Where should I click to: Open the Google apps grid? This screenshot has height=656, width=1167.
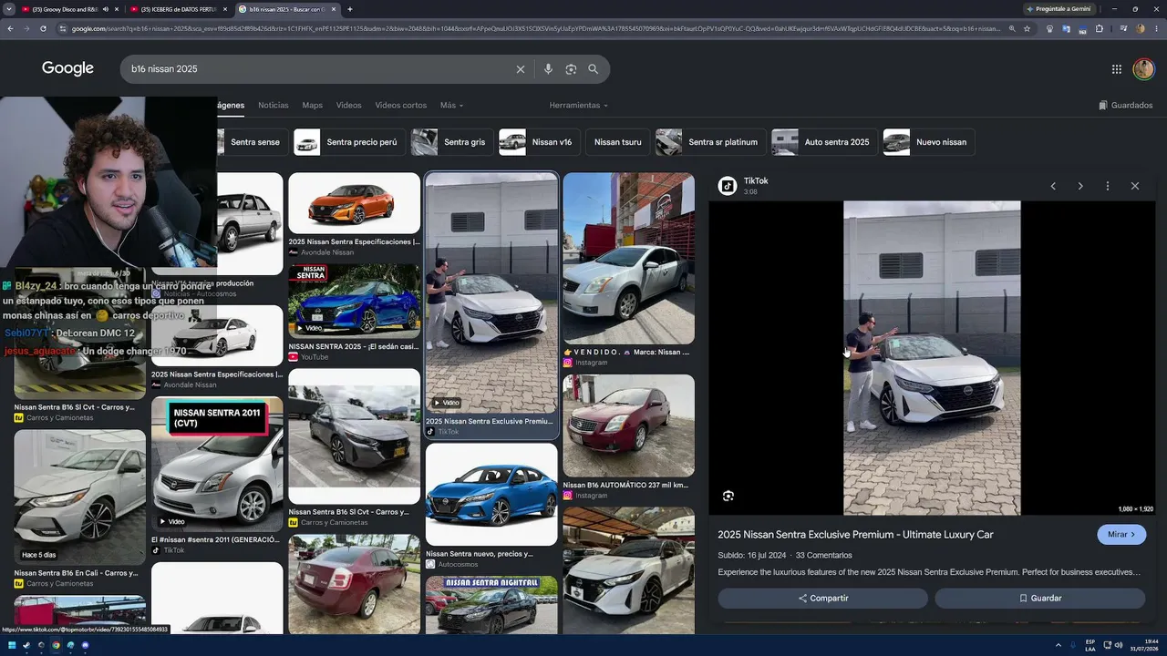1117,69
